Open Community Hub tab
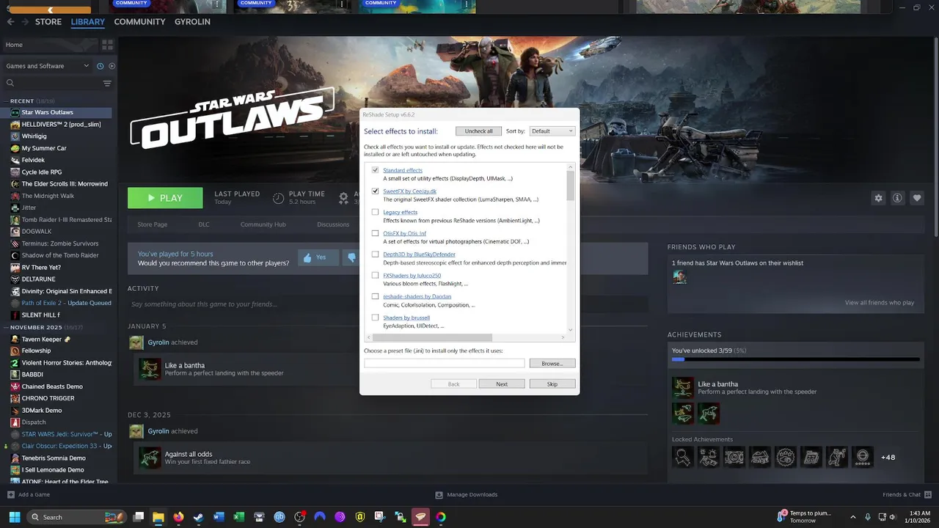The height and width of the screenshot is (528, 939). coord(263,224)
